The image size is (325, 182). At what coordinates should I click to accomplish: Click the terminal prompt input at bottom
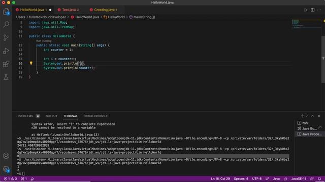click(x=23, y=173)
